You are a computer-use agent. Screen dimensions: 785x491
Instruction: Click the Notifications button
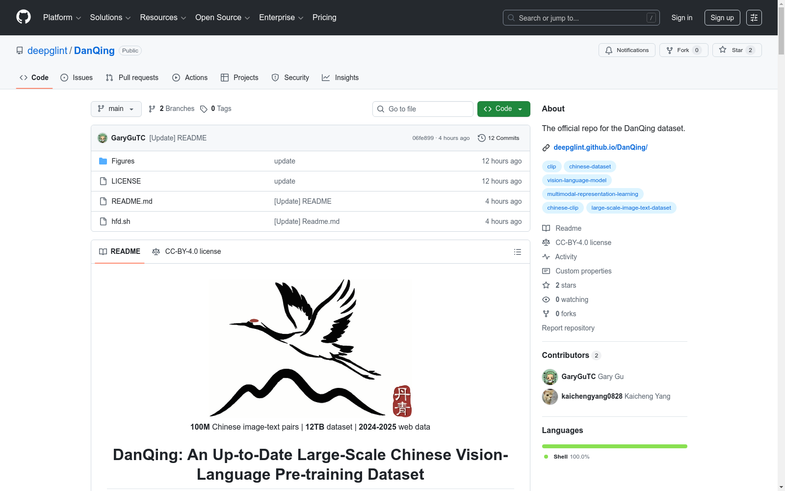coord(627,50)
